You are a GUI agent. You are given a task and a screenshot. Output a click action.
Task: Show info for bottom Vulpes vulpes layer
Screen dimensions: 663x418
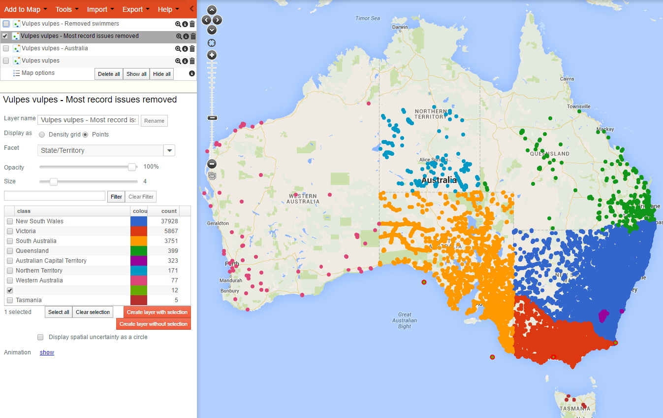[185, 61]
